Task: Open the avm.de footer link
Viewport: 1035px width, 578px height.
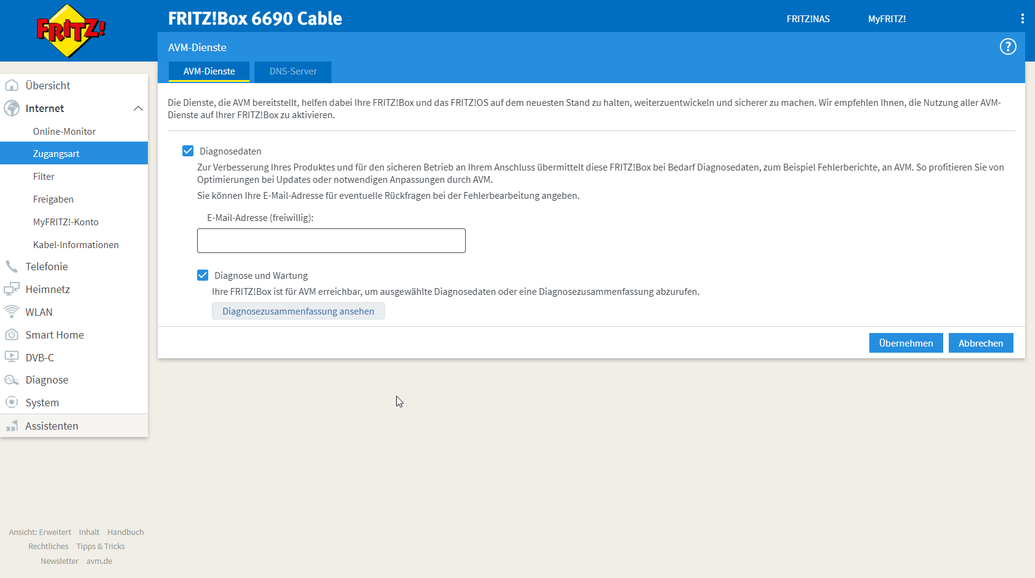Action: pos(99,561)
